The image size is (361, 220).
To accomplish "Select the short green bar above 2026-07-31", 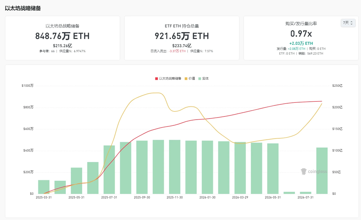I will pos(305,193).
